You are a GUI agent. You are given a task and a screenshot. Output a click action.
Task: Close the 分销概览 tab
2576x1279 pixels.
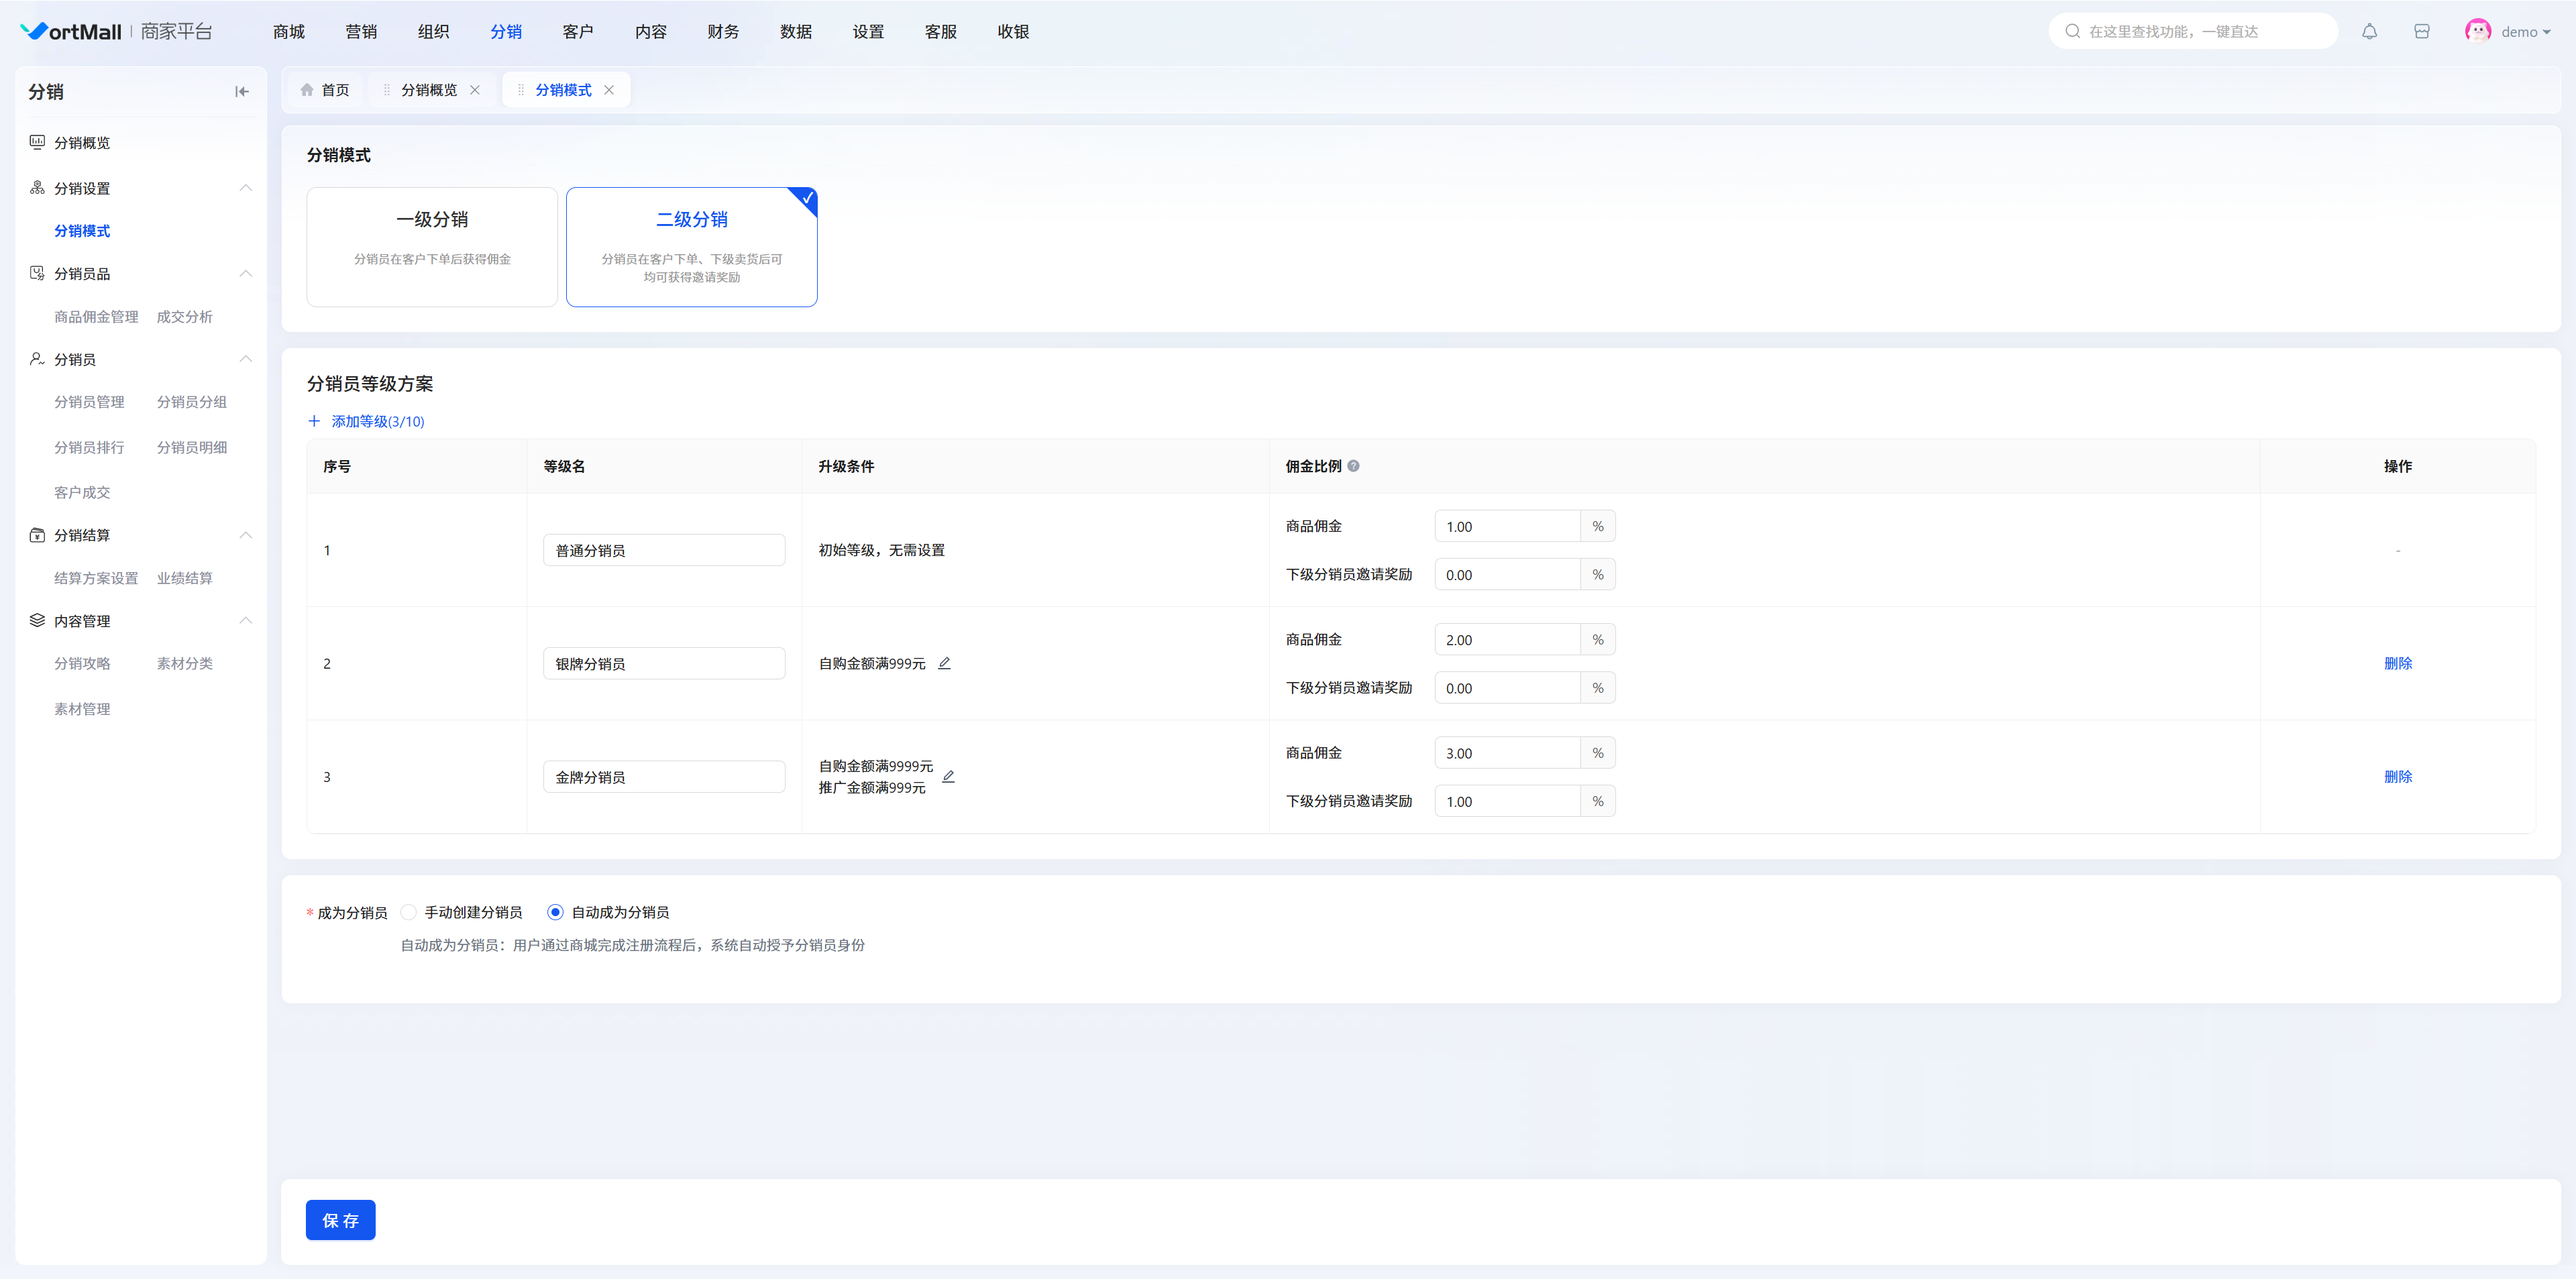point(475,90)
